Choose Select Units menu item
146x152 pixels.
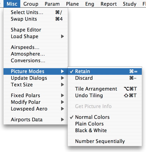[36, 12]
